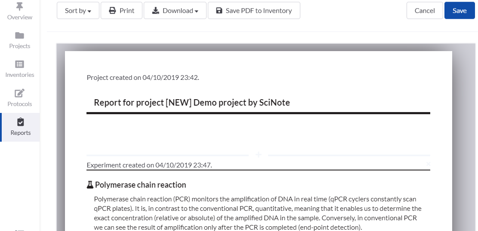Go to Projects folder icon
Viewport: 478px width, 231px height.
tap(20, 35)
